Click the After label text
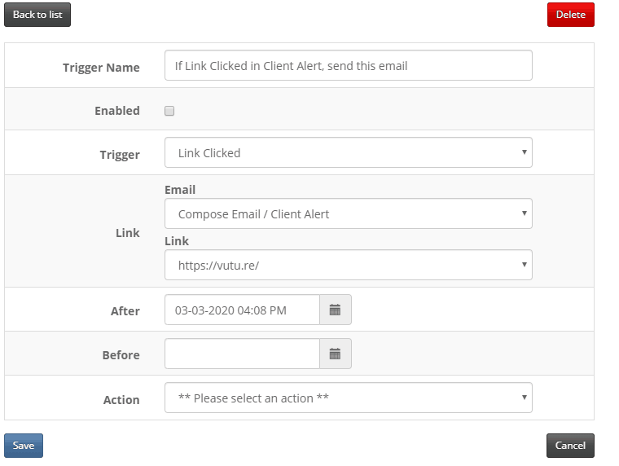The image size is (619, 466). click(x=125, y=311)
